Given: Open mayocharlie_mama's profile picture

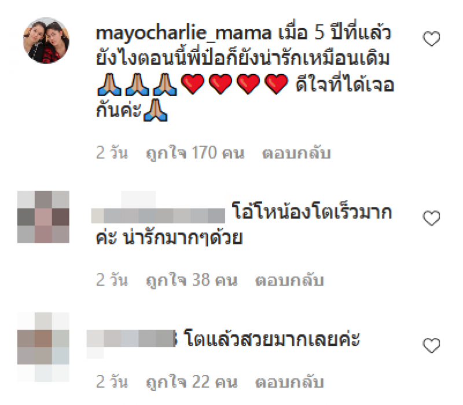Looking at the screenshot, I should coord(46,41).
